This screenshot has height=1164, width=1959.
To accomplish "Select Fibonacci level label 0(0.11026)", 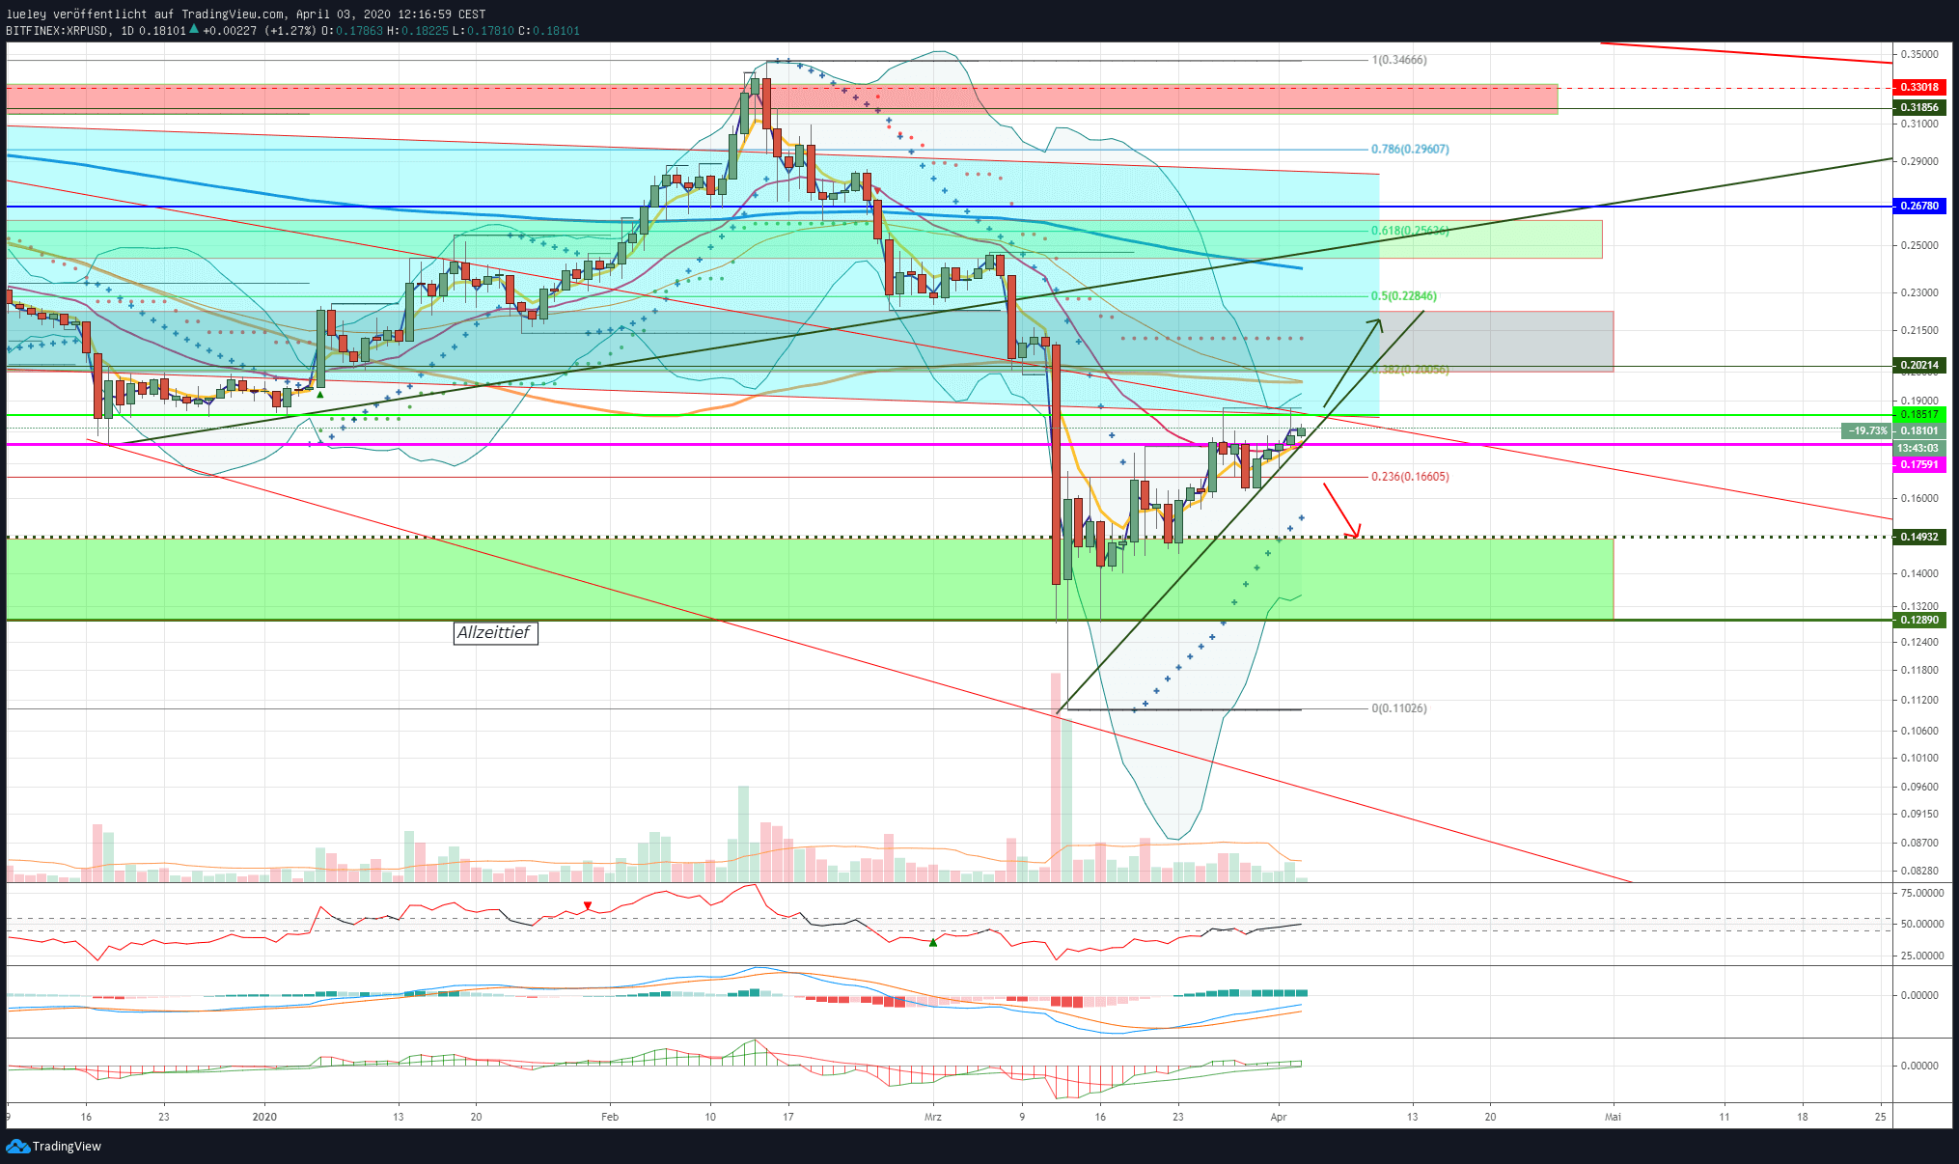I will coord(1399,708).
